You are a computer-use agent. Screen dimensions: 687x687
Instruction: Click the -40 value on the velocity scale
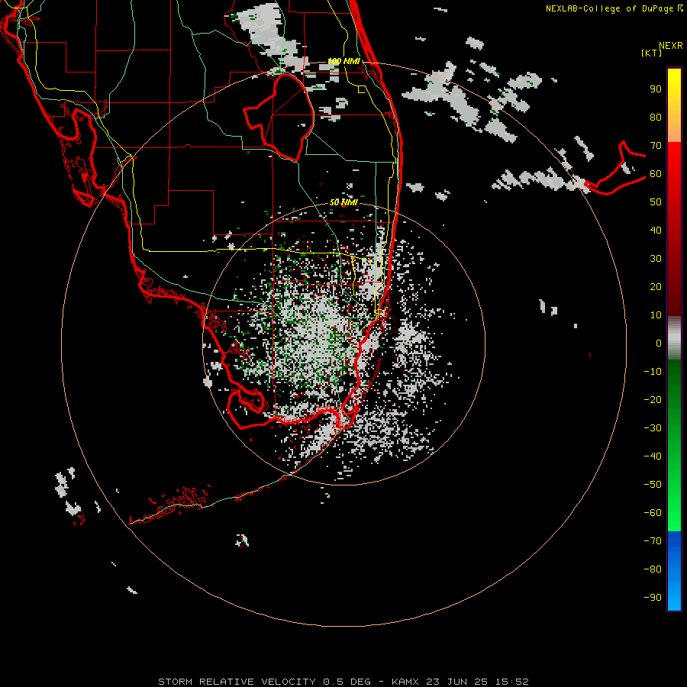coord(653,456)
